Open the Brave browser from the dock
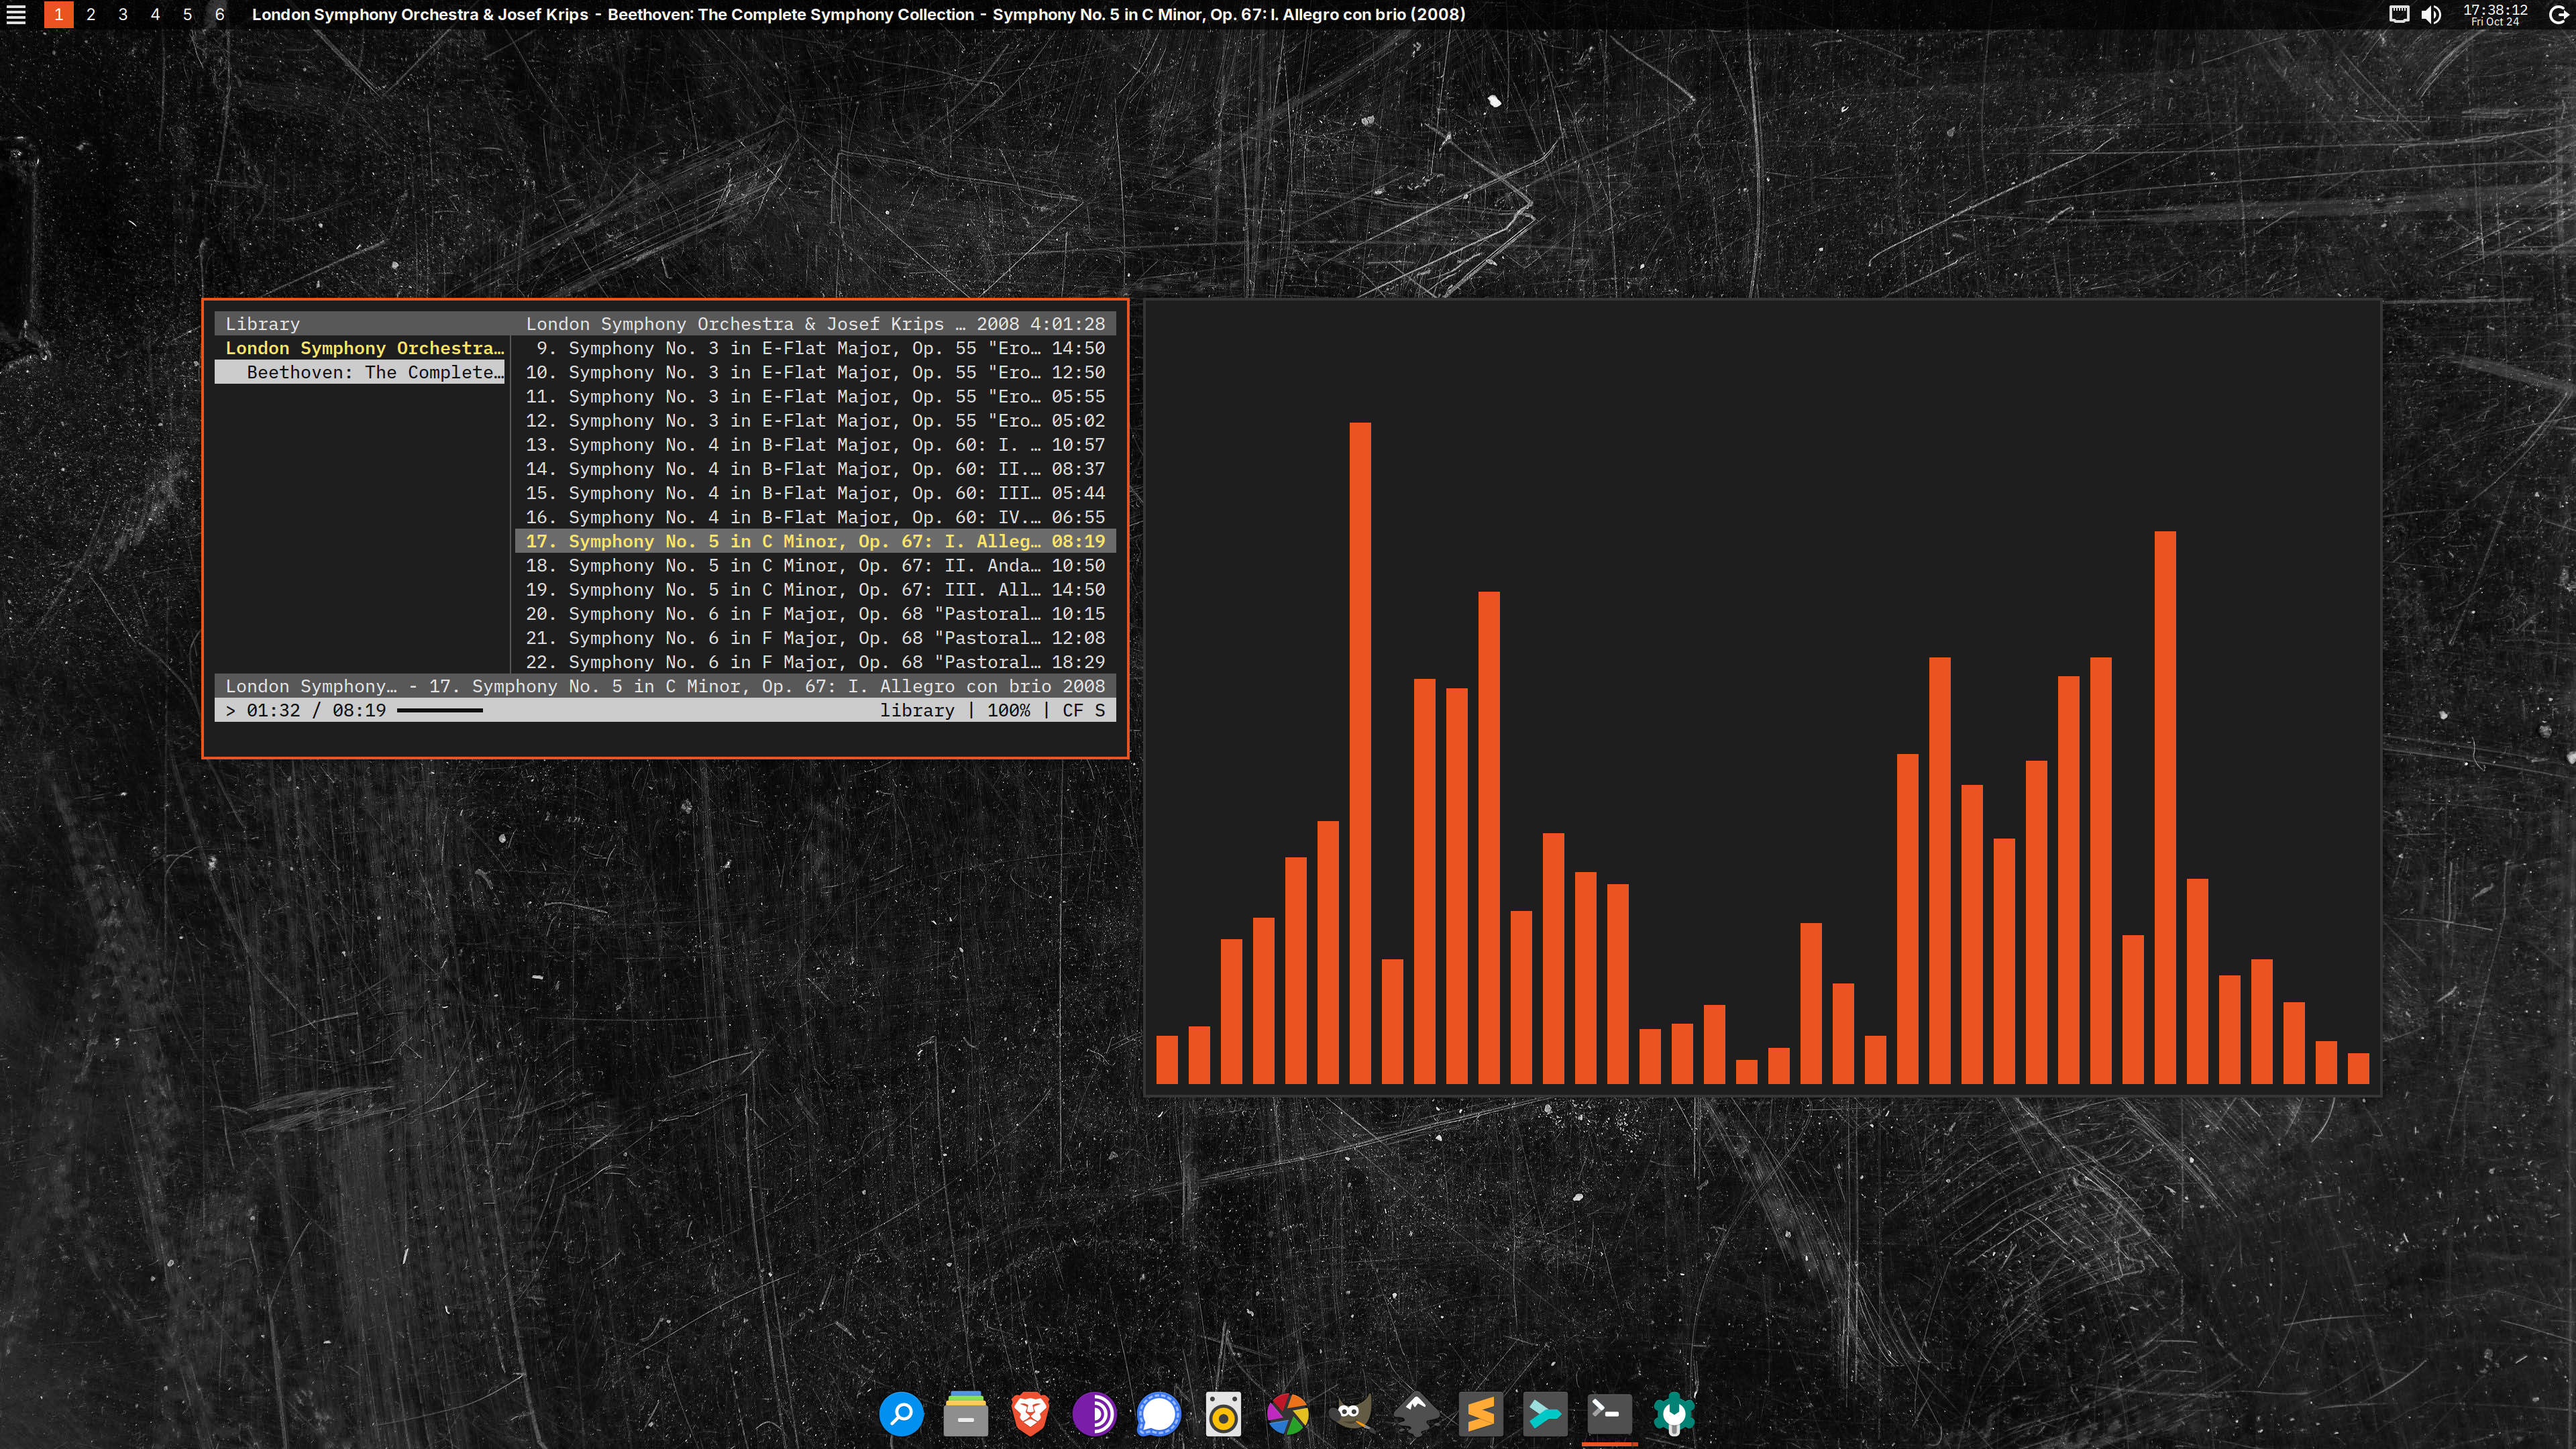 tap(1030, 1414)
